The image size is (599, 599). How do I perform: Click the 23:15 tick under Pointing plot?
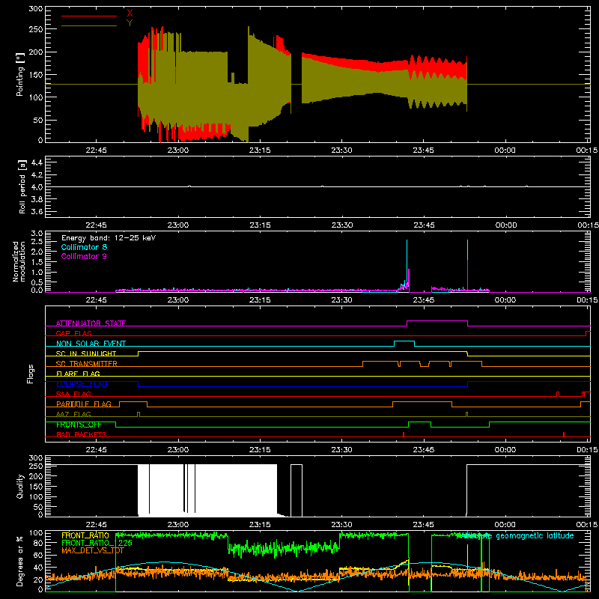260,150
